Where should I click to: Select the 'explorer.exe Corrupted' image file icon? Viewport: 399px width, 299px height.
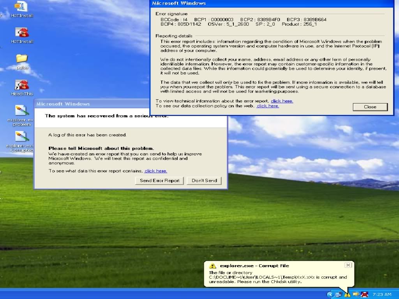(x=20, y=142)
